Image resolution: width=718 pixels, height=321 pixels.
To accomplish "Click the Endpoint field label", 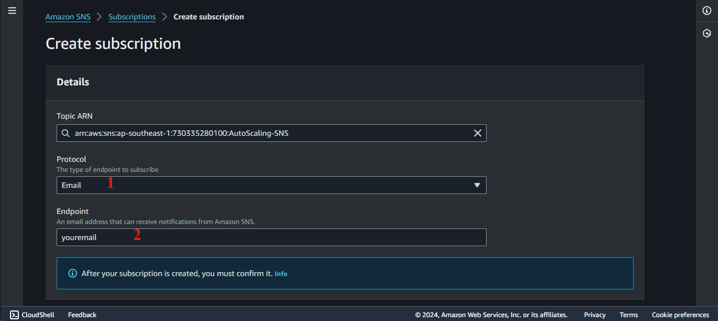I will [x=73, y=211].
